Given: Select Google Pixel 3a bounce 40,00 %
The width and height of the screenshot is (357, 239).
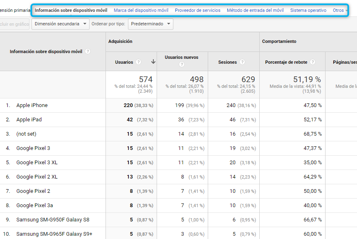Looking at the screenshot, I should point(312,205).
